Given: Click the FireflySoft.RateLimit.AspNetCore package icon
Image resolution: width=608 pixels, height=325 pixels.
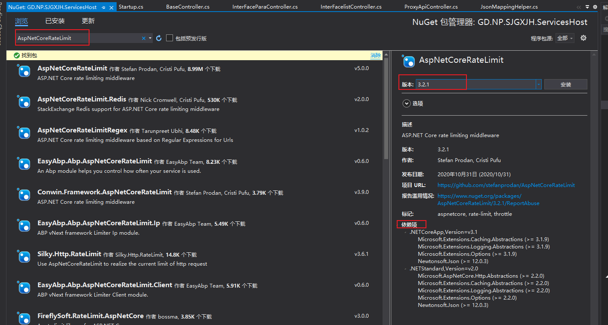Looking at the screenshot, I should pyautogui.click(x=25, y=319).
